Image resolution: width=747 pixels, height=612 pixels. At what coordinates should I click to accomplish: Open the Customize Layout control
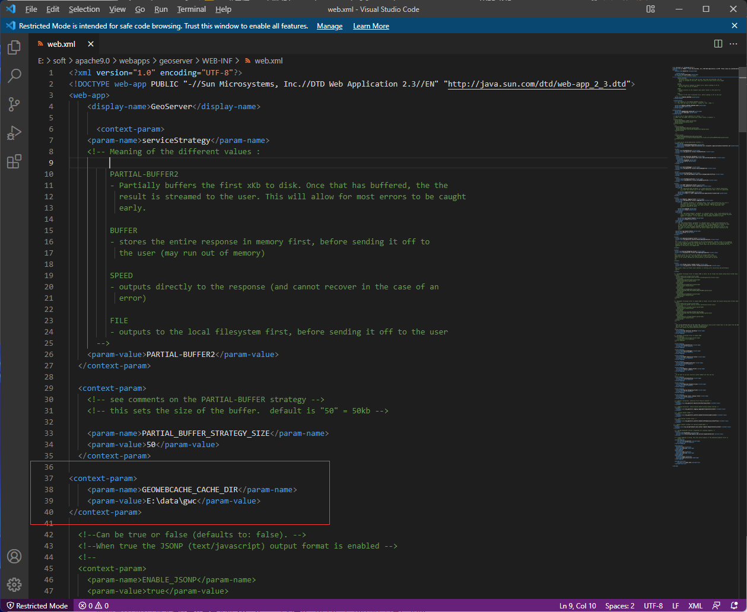click(x=651, y=9)
